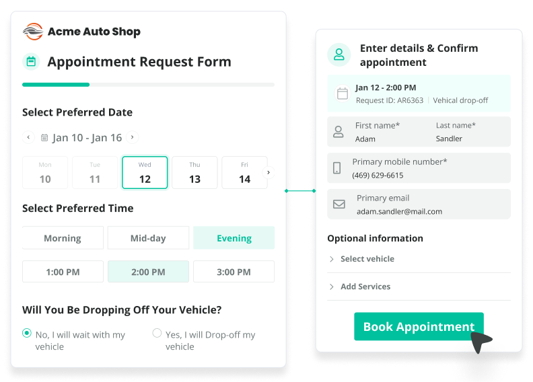Click the Book Appointment button
Viewport: 533px width, 382px height.
point(419,327)
